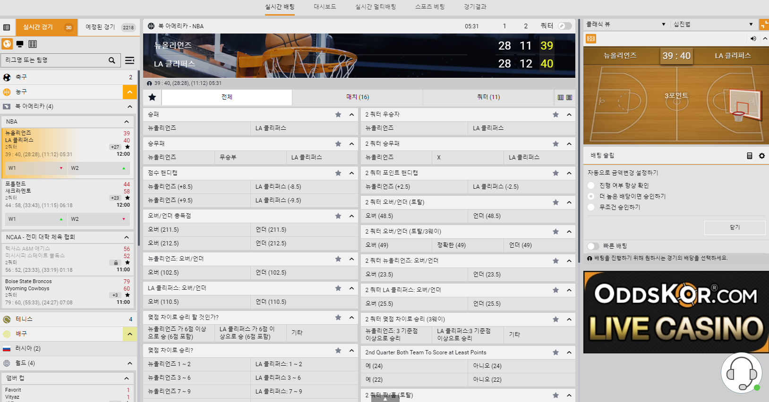Viewport: 769px width, 402px height.
Task: Collapse the 월드 (4) region
Action: tap(129, 363)
